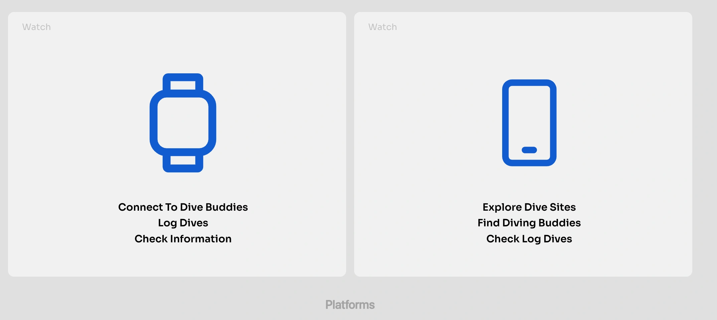Click the "Check Log Dives" text

[x=529, y=239]
